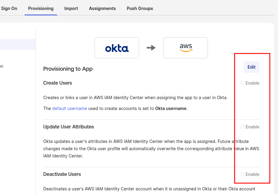
Task: Check Enable for Deactivate Users
Action: click(x=243, y=174)
